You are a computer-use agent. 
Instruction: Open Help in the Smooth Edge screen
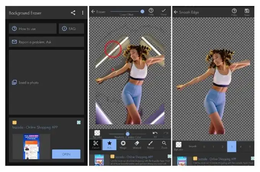pos(234,12)
